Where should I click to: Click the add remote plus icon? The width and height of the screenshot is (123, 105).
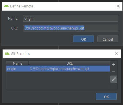coord(114,64)
